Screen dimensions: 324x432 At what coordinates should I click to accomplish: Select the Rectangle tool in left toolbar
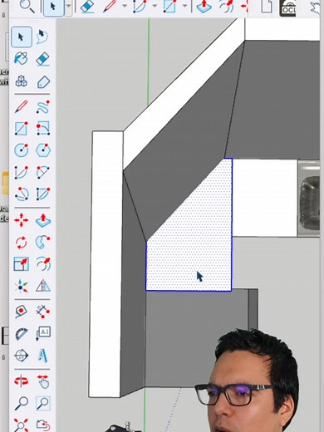22,128
